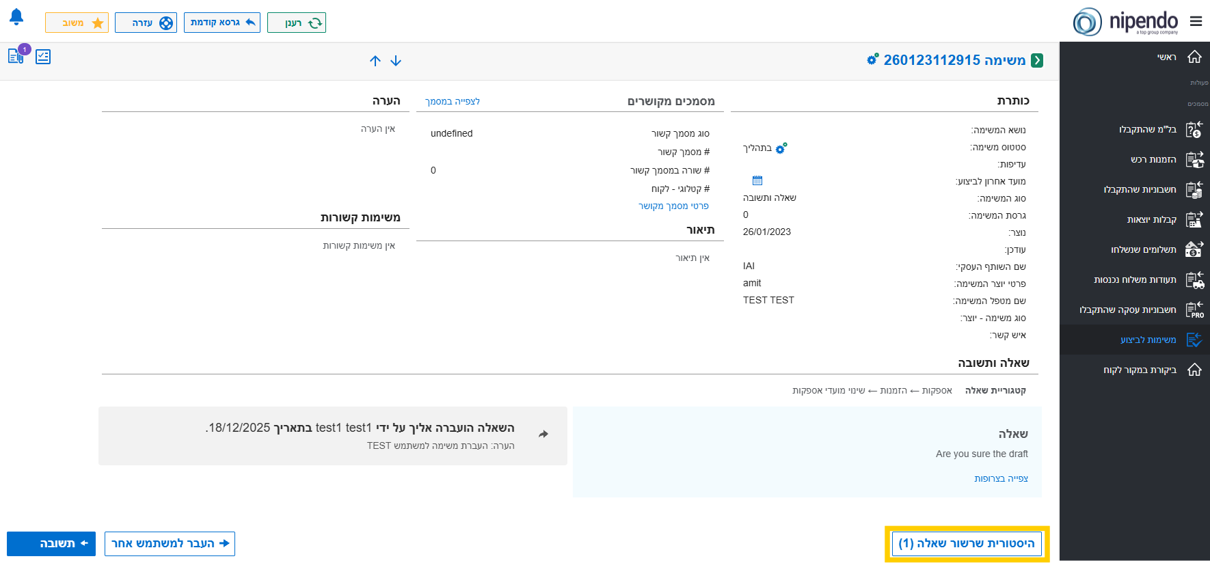Click צפייה בצרופות attachments link
Image resolution: width=1210 pixels, height=563 pixels.
pos(1001,478)
